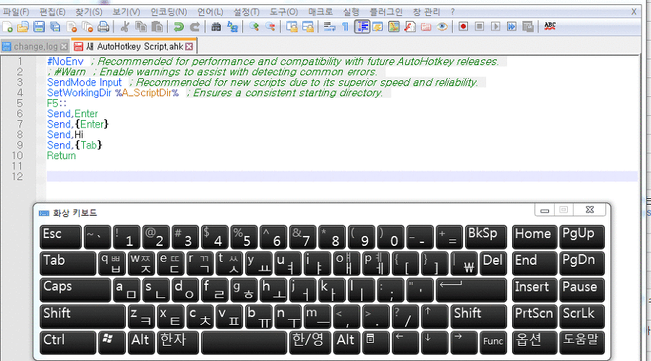The width and height of the screenshot is (651, 361).
Task: Close the change.log tab
Action: (x=64, y=46)
